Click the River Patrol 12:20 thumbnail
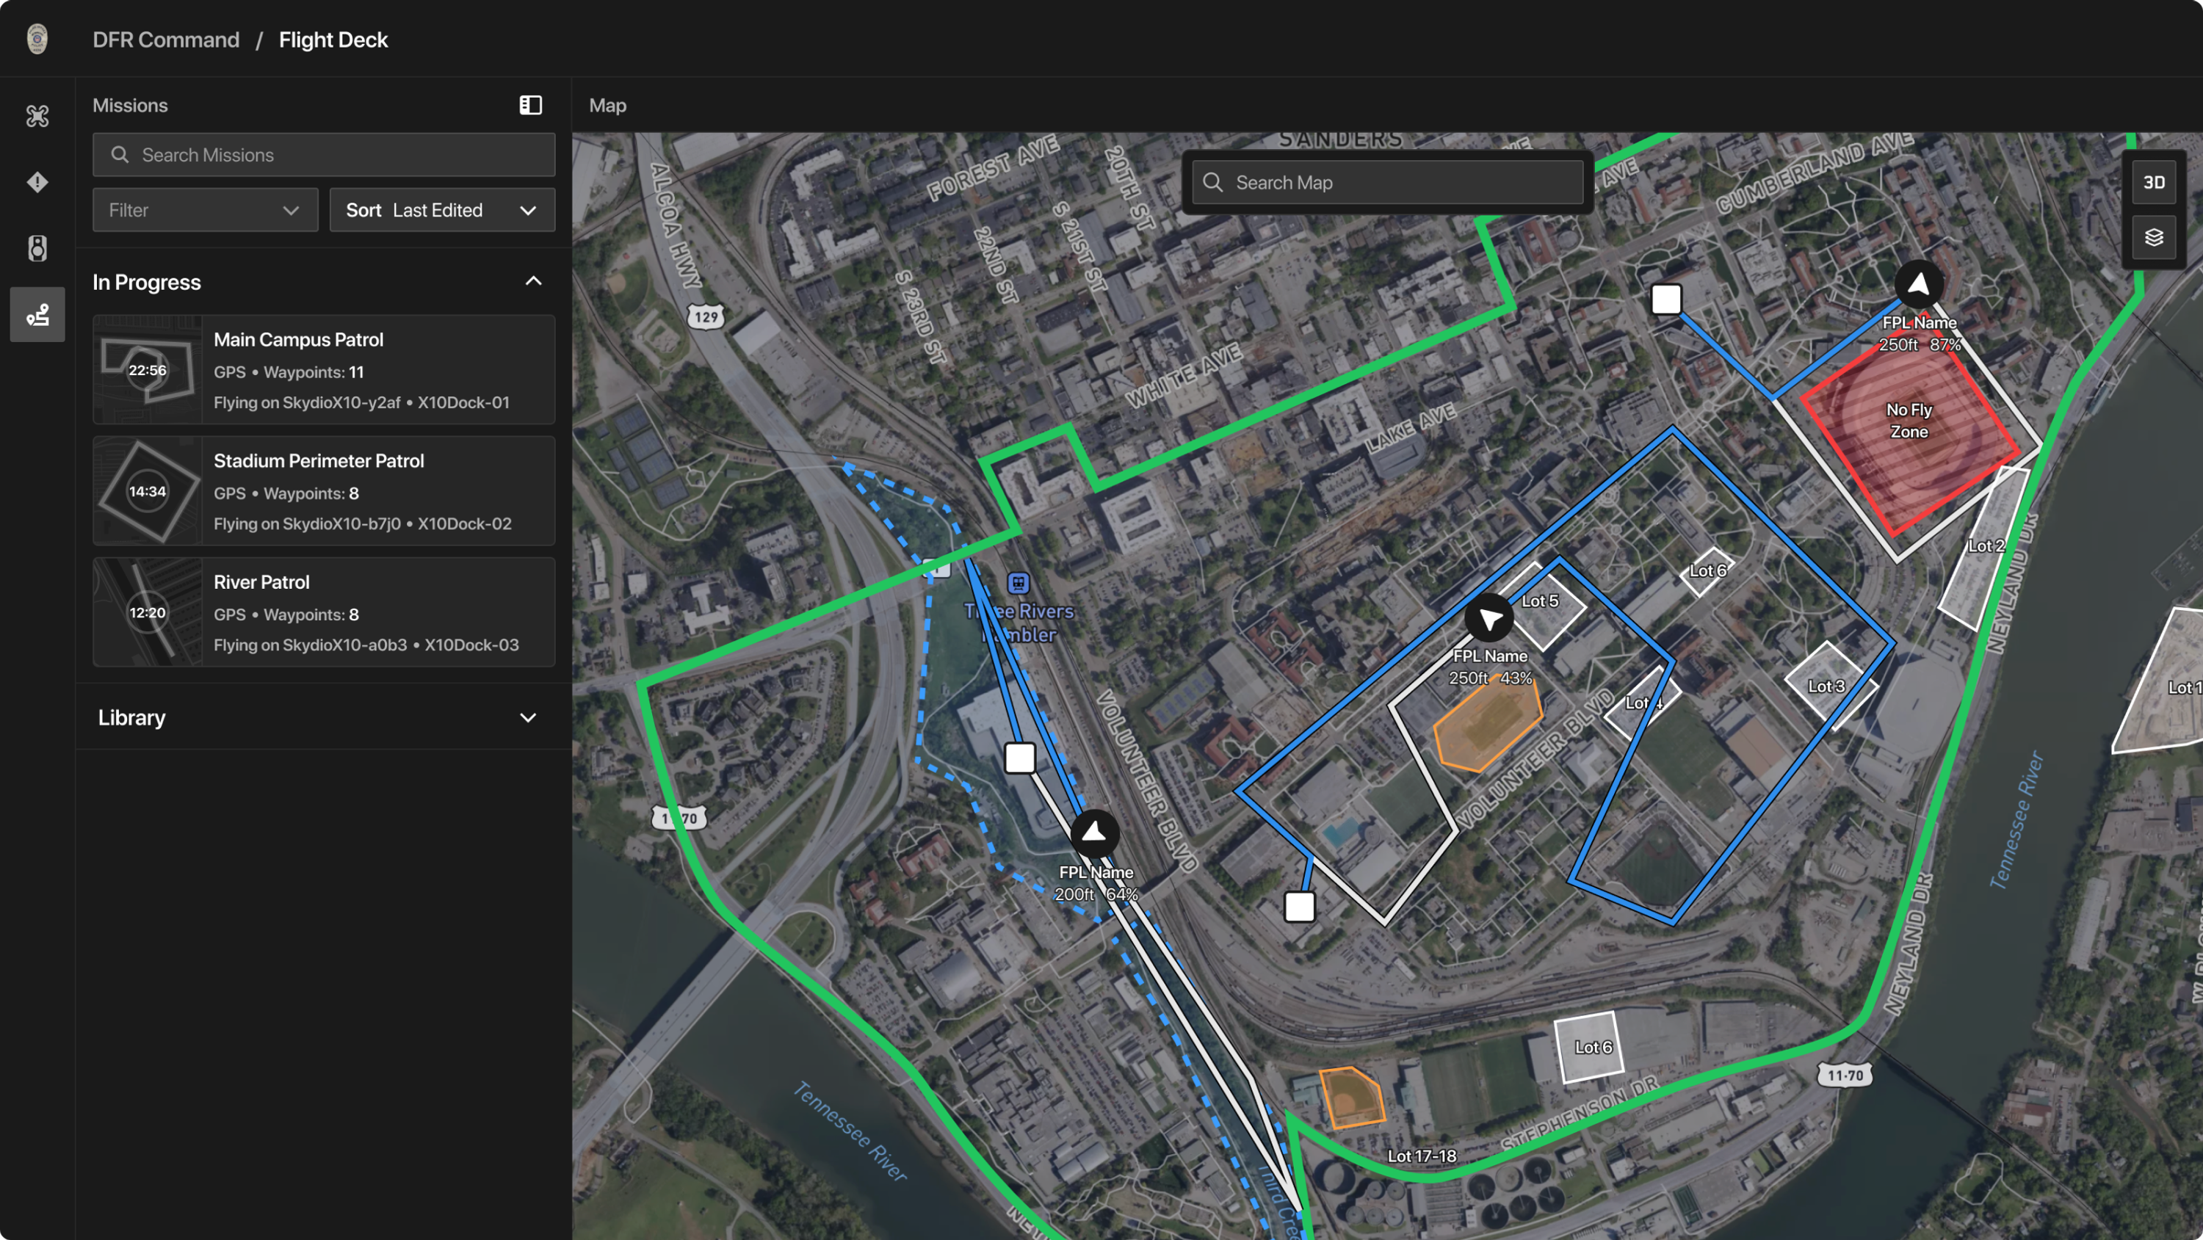Viewport: 2203px width, 1240px height. coord(147,612)
